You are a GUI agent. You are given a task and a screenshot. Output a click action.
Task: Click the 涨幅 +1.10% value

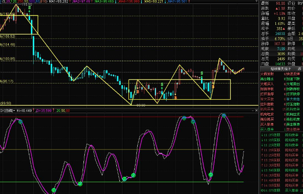pyautogui.click(x=279, y=14)
